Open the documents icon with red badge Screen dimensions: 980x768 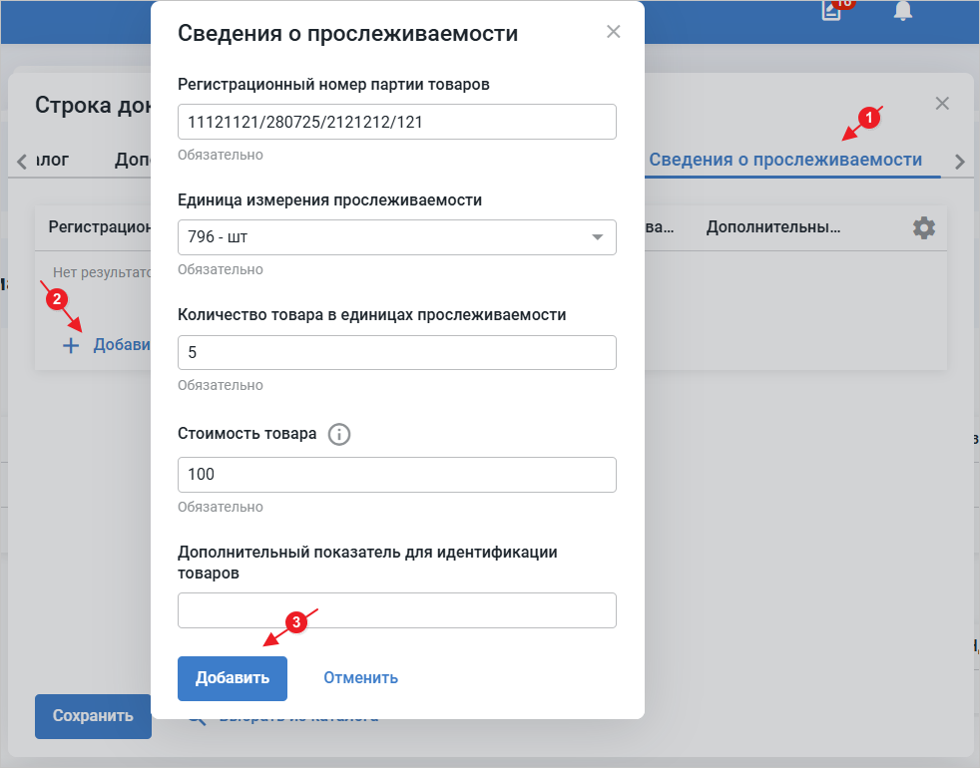pyautogui.click(x=830, y=11)
